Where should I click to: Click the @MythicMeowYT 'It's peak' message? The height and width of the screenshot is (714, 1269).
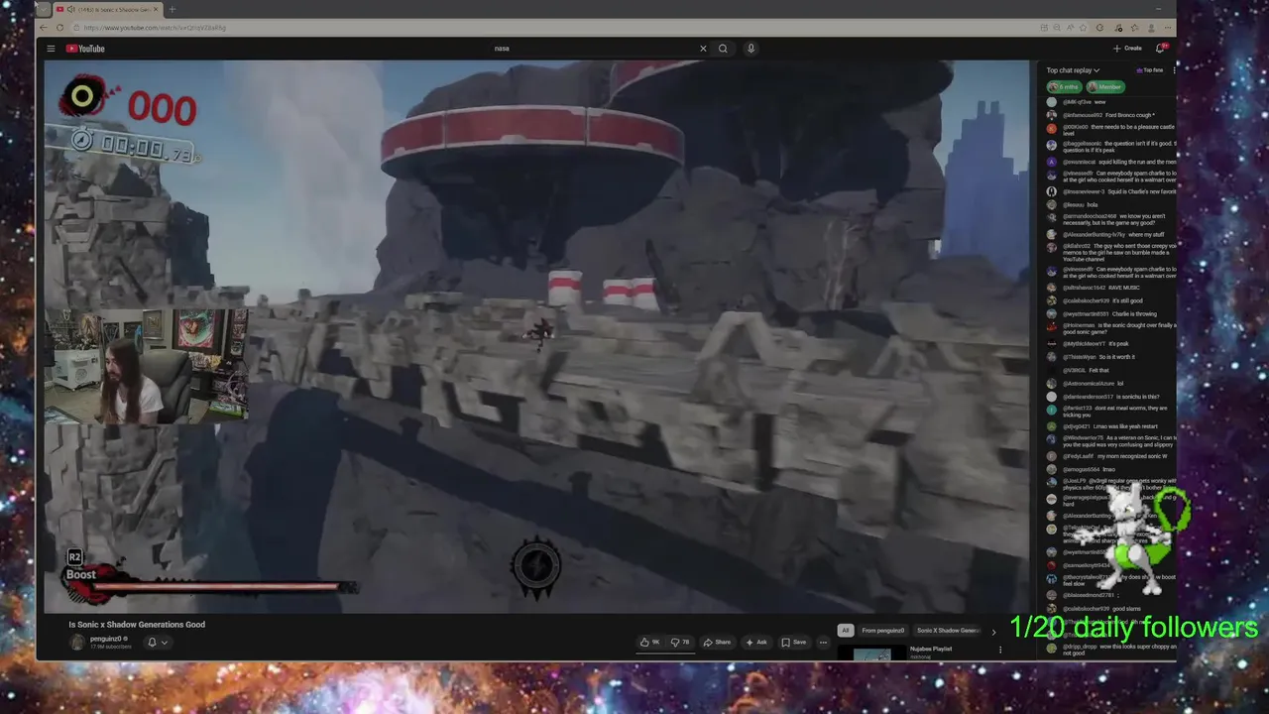1110,344
